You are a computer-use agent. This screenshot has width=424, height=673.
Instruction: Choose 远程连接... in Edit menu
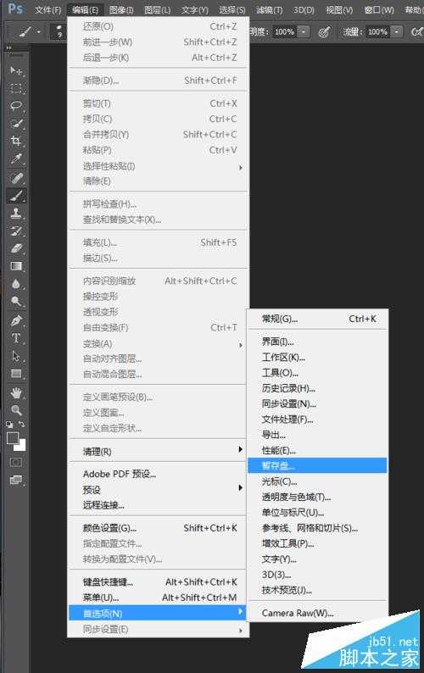pyautogui.click(x=159, y=505)
